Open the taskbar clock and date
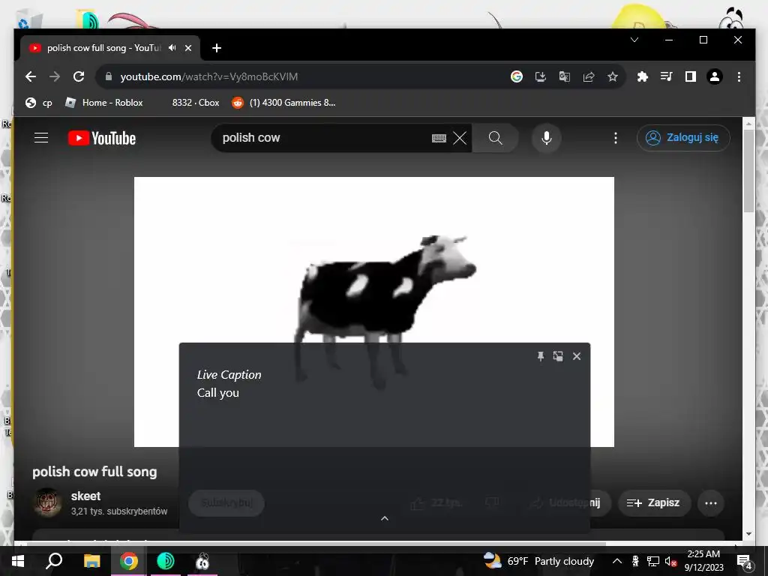 pyautogui.click(x=703, y=561)
